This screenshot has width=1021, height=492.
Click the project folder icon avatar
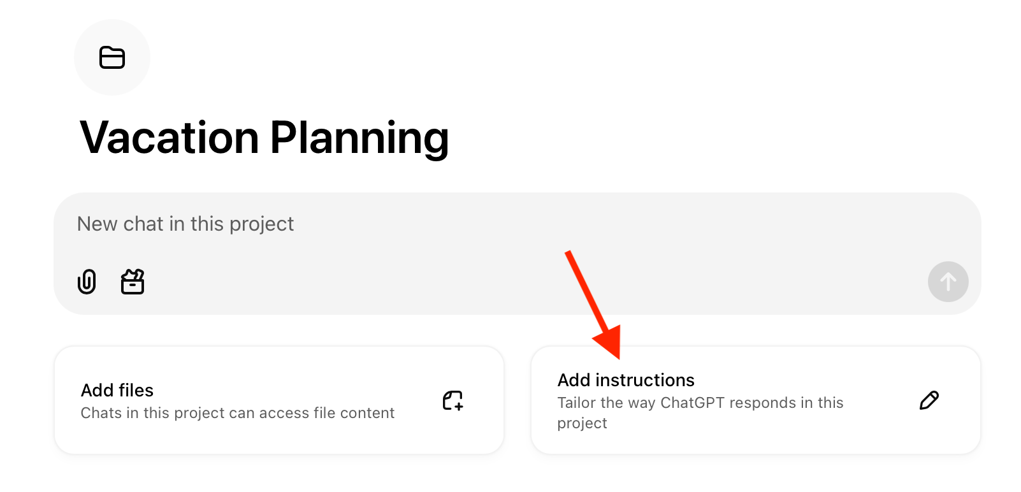tap(112, 57)
